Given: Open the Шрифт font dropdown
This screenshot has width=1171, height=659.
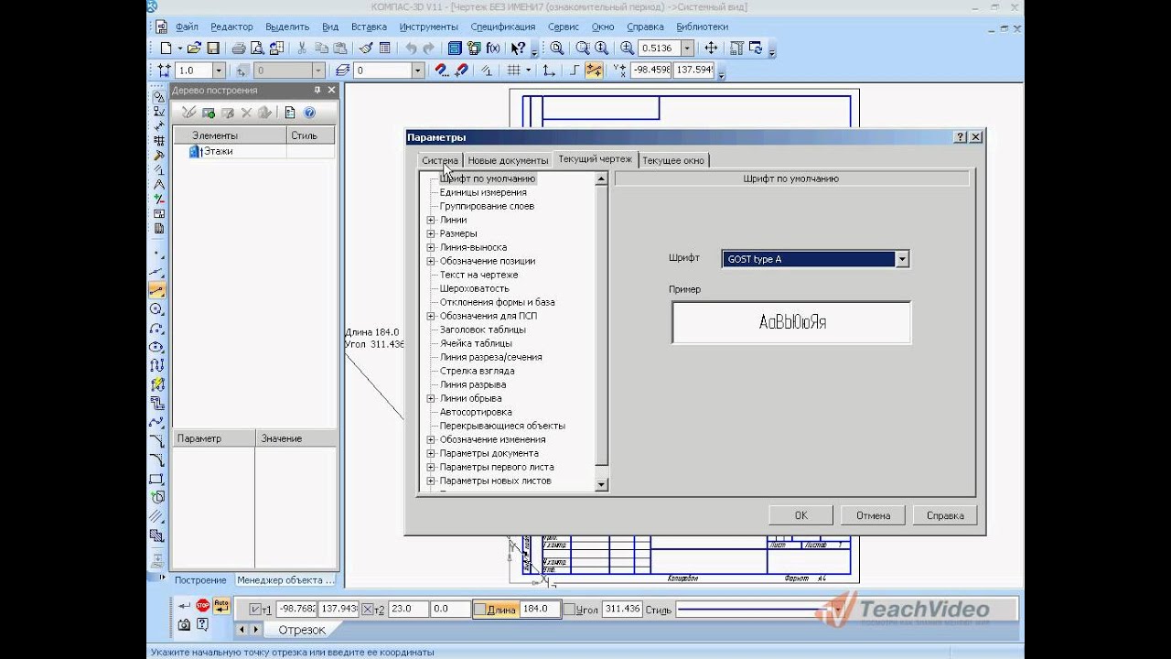Looking at the screenshot, I should coord(902,259).
